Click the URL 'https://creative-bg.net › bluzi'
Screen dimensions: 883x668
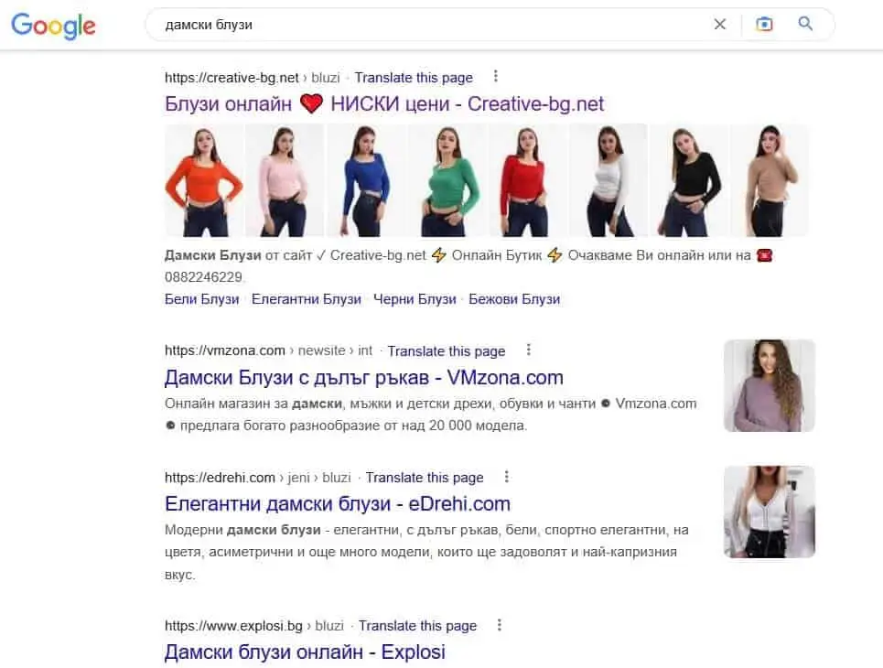pyautogui.click(x=253, y=78)
